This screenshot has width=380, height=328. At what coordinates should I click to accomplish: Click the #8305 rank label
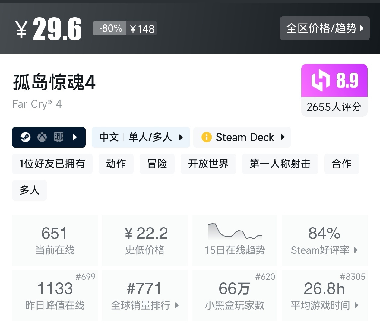pos(353,277)
